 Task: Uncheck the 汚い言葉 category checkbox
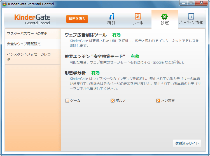(x=158, y=101)
